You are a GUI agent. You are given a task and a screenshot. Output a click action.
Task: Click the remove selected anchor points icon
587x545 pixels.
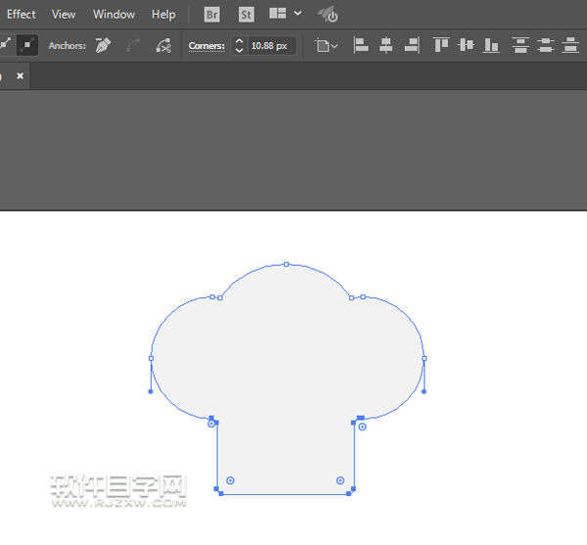[102, 45]
